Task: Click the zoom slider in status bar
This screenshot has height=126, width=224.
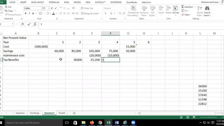Action: tap(208, 117)
